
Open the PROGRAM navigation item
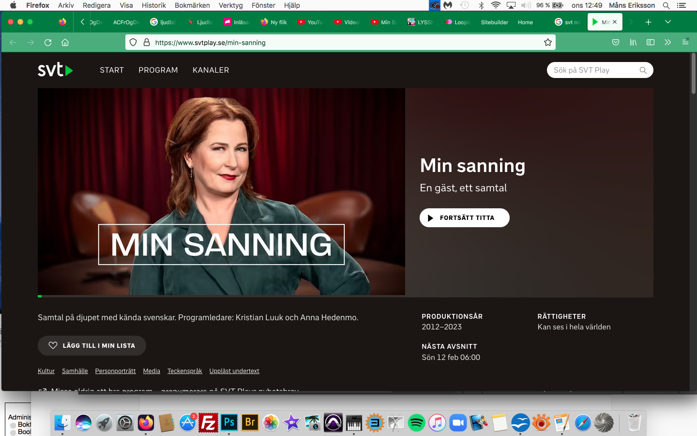tap(158, 70)
